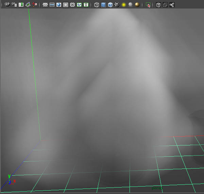This screenshot has height=194, width=204.
Task: Turn off the highlighted Gate Mask button
Action: click(x=65, y=5)
